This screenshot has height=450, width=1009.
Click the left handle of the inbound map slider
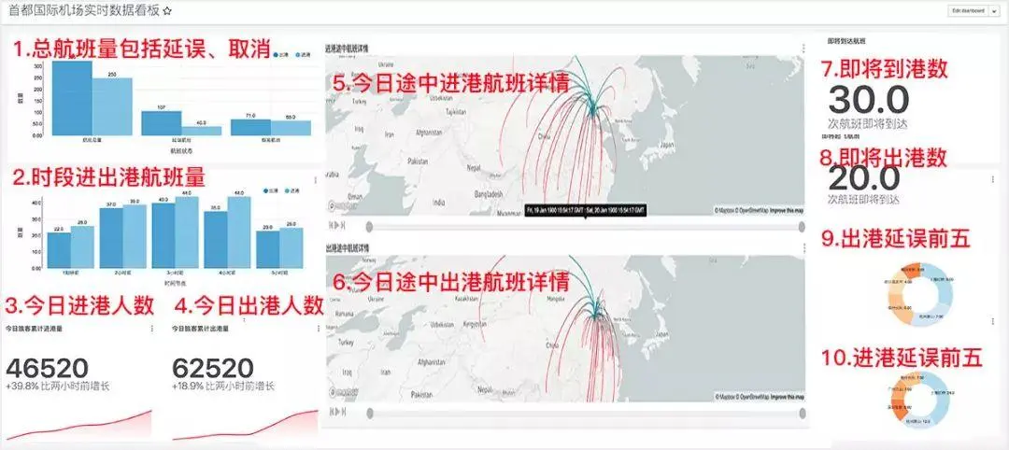click(x=369, y=226)
